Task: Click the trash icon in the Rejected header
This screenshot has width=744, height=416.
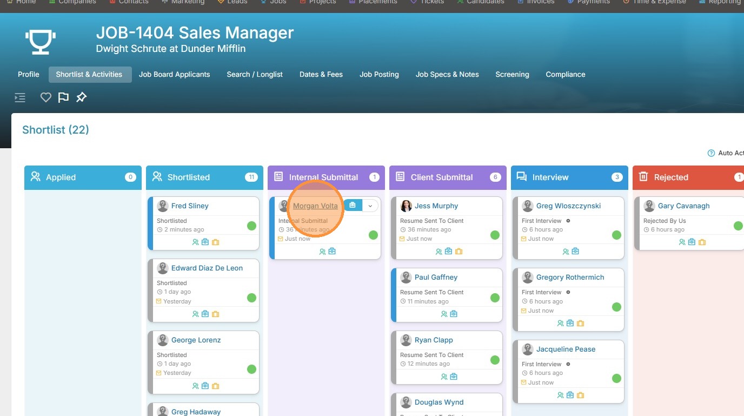Action: coord(643,177)
